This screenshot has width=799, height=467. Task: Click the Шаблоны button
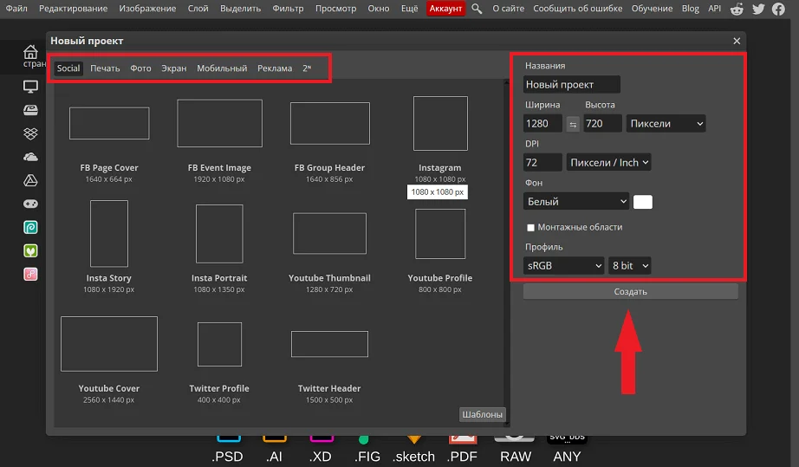coord(482,414)
